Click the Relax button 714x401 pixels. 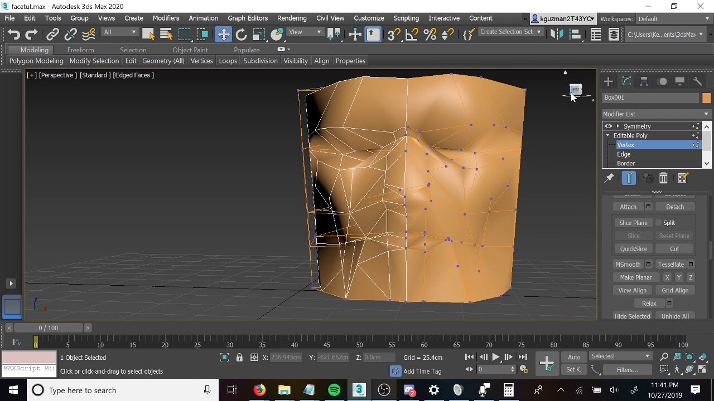click(x=649, y=304)
